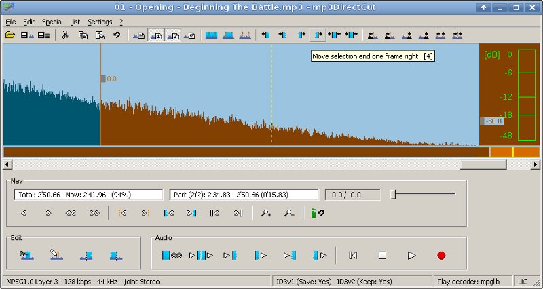Zoom in with the magnifier plus icon
The height and width of the screenshot is (289, 543).
click(x=266, y=213)
